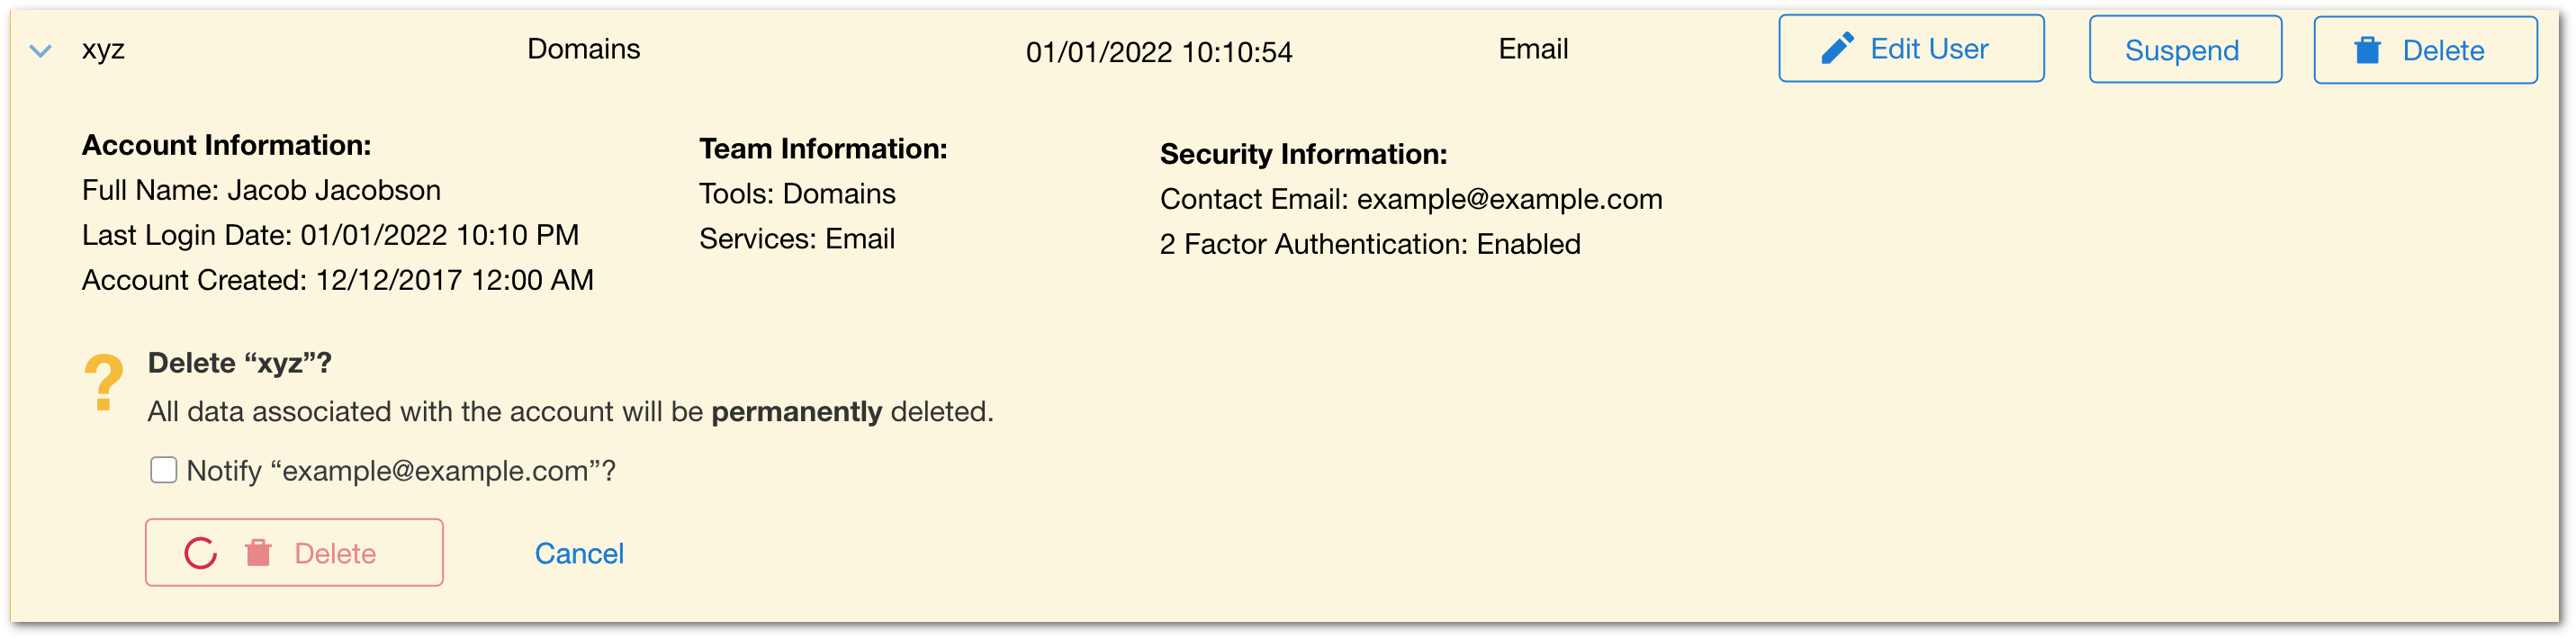Image resolution: width=2576 pixels, height=639 pixels.
Task: Collapse the xyz user row chevron
Action: (41, 51)
